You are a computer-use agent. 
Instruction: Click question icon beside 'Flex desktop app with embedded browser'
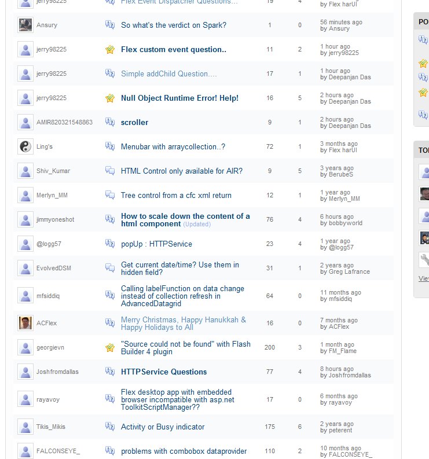pos(110,398)
